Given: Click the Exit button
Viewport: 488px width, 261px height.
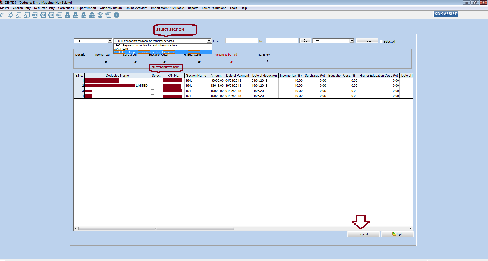Looking at the screenshot, I should (x=397, y=234).
